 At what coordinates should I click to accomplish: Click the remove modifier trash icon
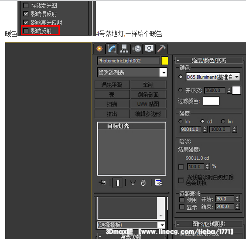(143, 183)
